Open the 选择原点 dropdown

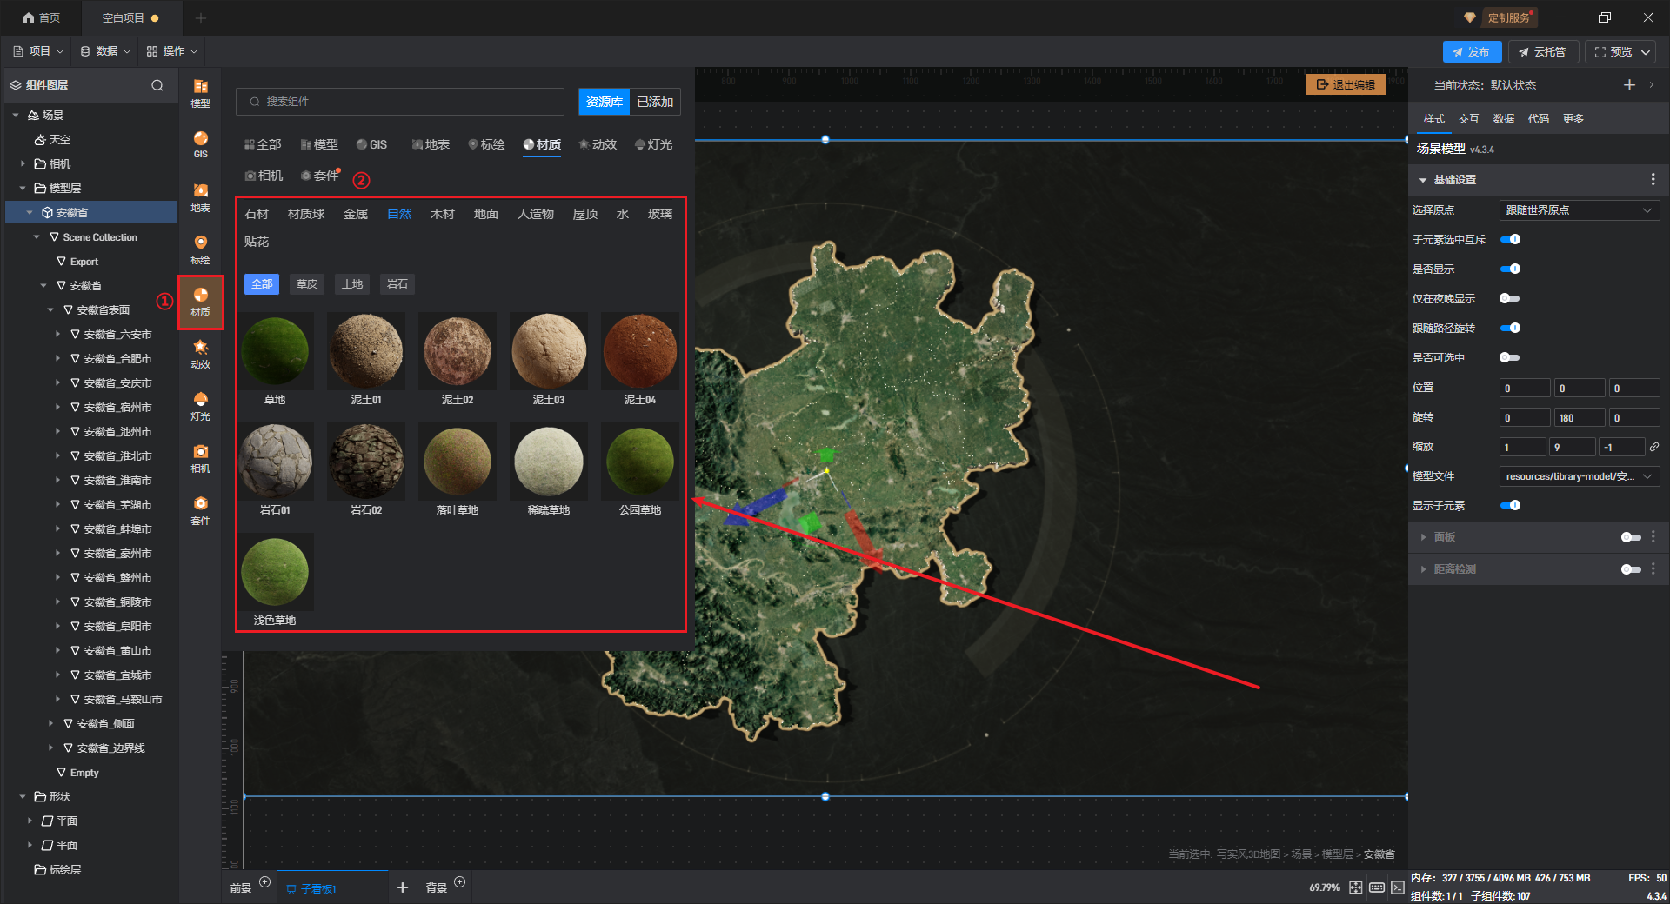tap(1579, 210)
